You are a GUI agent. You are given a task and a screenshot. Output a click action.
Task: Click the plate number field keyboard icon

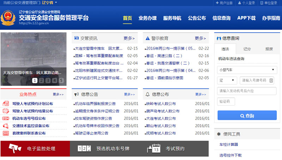click(271, 81)
